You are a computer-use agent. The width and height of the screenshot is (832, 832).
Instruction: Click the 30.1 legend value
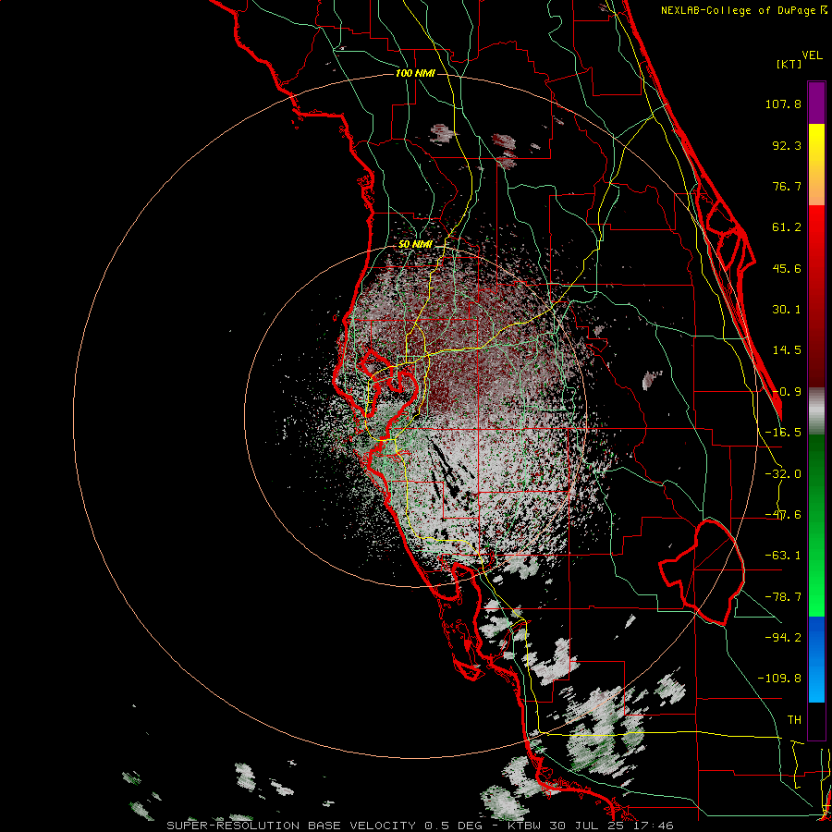[787, 310]
